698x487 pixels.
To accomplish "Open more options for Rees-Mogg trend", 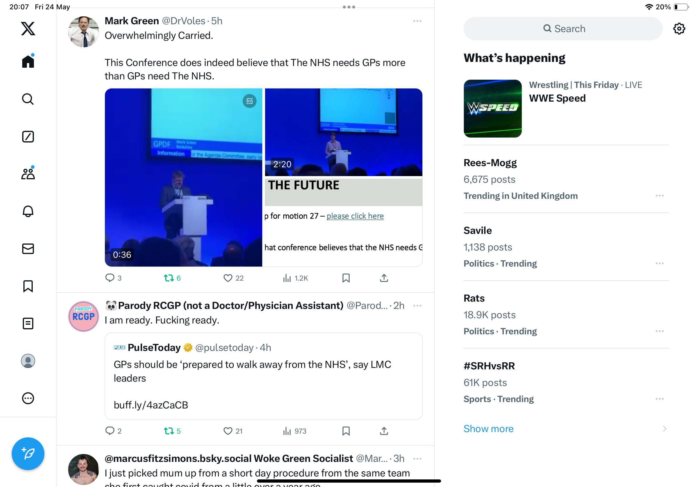I will click(659, 196).
